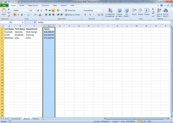This screenshot has width=173, height=123.
Task: Click Font Color red swatch
Action: 40,15
